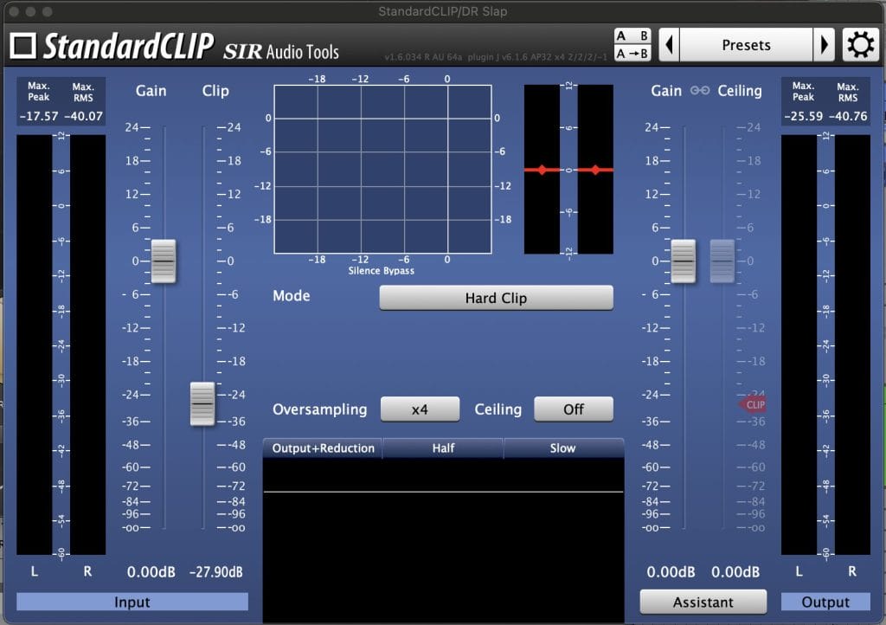This screenshot has height=625, width=886.
Task: Click the red CLIP marker arrow
Action: click(752, 404)
